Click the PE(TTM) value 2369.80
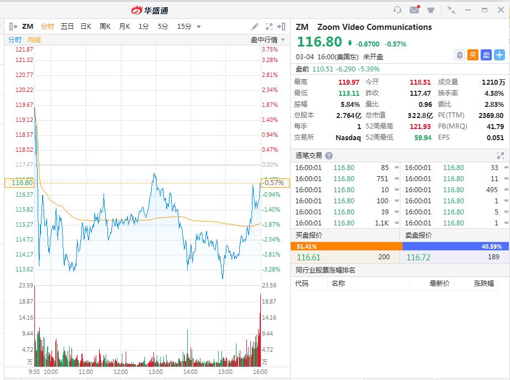The image size is (510, 380). click(491, 116)
